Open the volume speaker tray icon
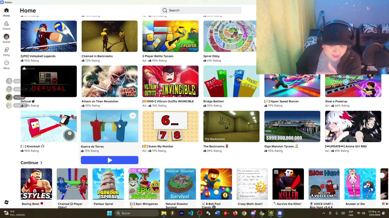The width and height of the screenshot is (389, 218). point(364,213)
